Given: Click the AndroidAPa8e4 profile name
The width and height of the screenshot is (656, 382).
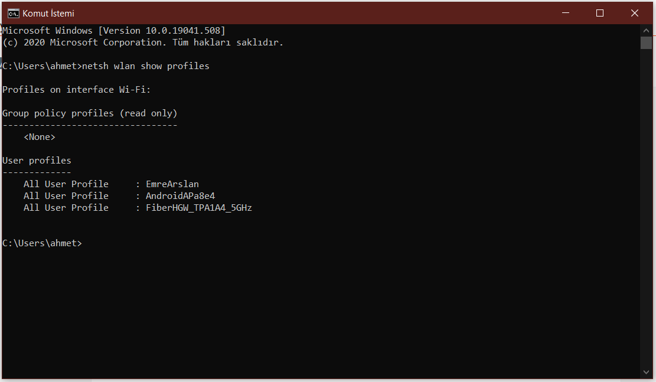Looking at the screenshot, I should (x=180, y=196).
